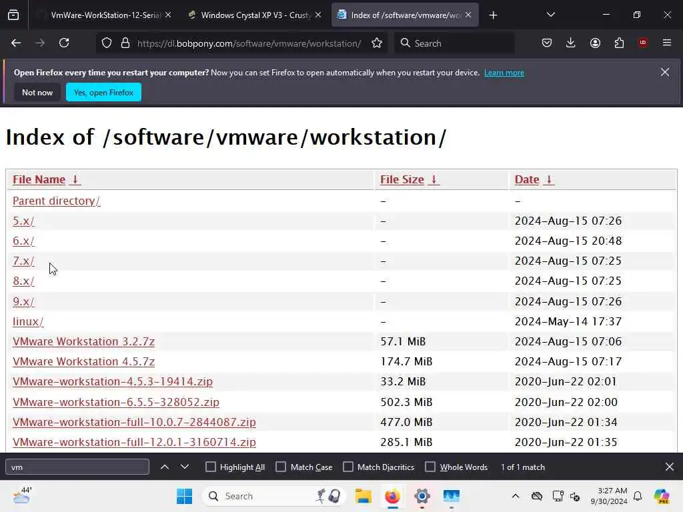This screenshot has width=683, height=512.
Task: Open the Downloads panel
Action: point(571,43)
